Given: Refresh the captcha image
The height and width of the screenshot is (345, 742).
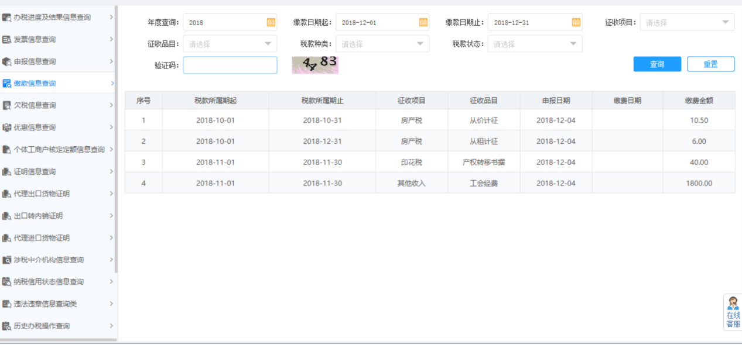Looking at the screenshot, I should click(x=315, y=65).
